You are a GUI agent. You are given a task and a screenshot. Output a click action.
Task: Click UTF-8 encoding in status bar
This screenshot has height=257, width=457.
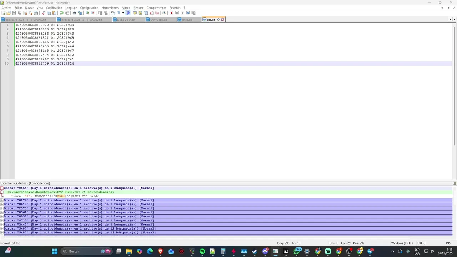[421, 243]
